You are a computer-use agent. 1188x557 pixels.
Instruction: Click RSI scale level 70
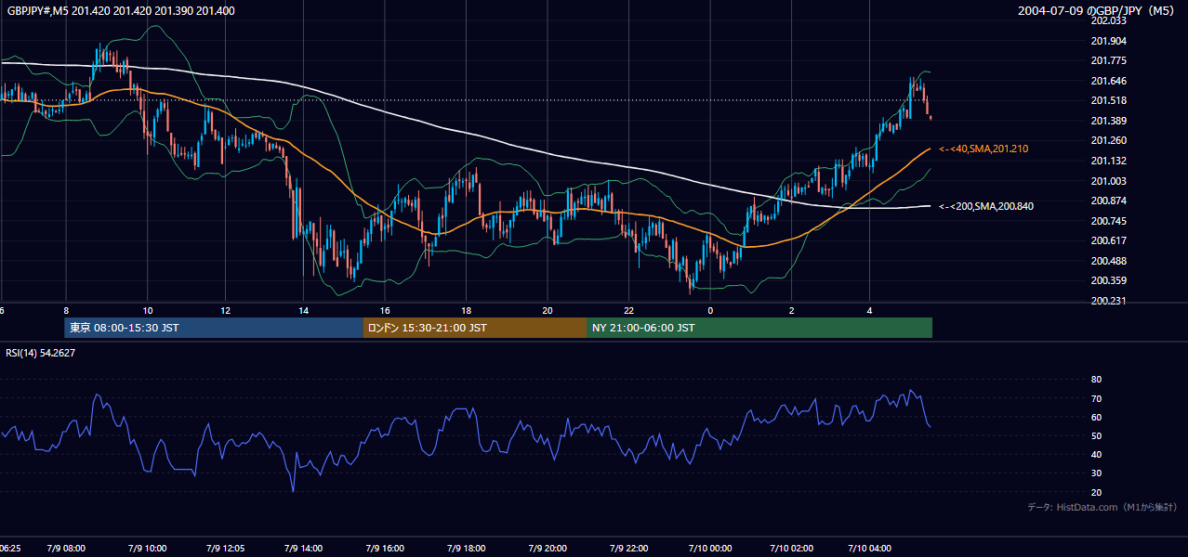pyautogui.click(x=1096, y=398)
